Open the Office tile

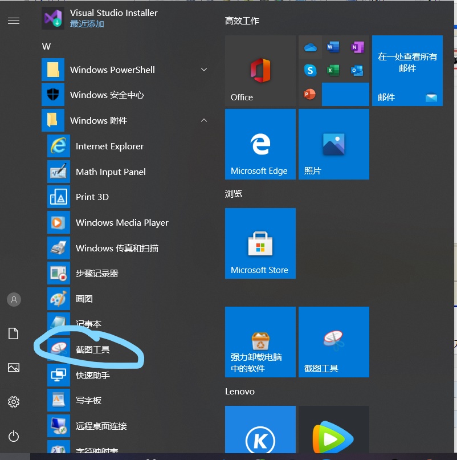point(260,71)
